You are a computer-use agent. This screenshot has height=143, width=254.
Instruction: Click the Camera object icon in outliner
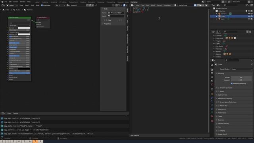coord(219,14)
